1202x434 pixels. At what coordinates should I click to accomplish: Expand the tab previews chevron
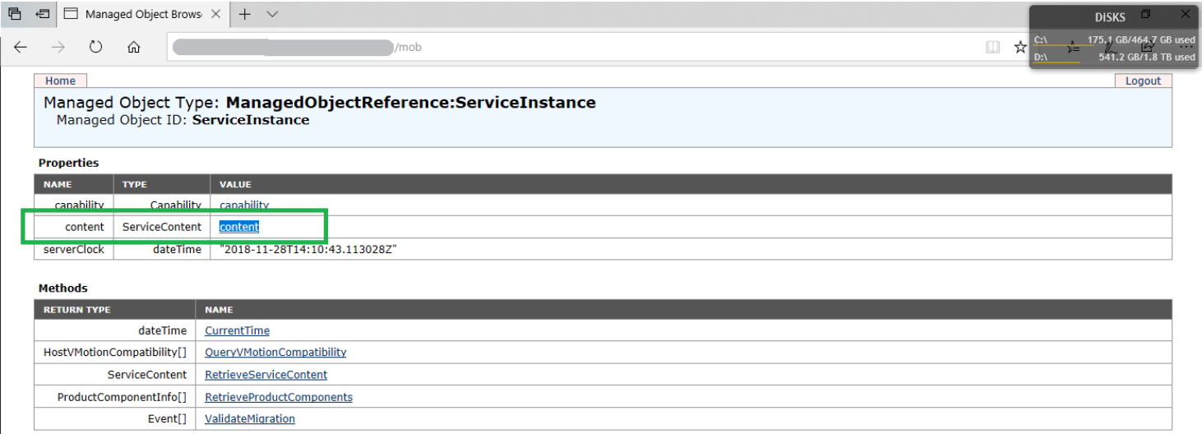pyautogui.click(x=272, y=14)
